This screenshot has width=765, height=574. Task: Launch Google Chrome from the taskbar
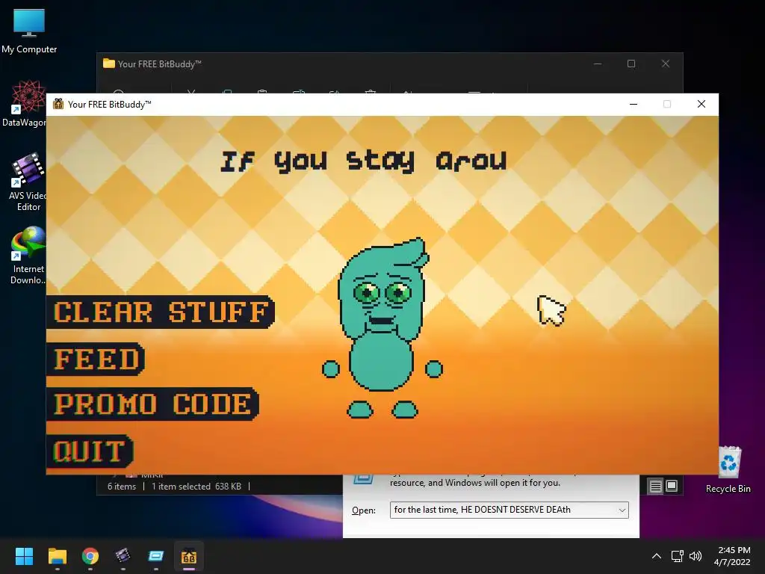(x=90, y=556)
